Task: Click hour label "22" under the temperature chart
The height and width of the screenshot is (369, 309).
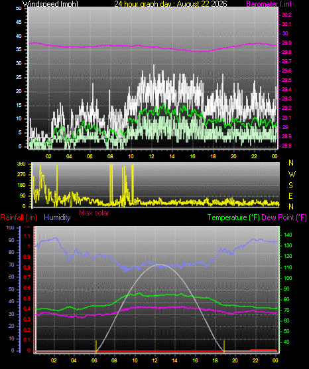Action: [x=255, y=360]
